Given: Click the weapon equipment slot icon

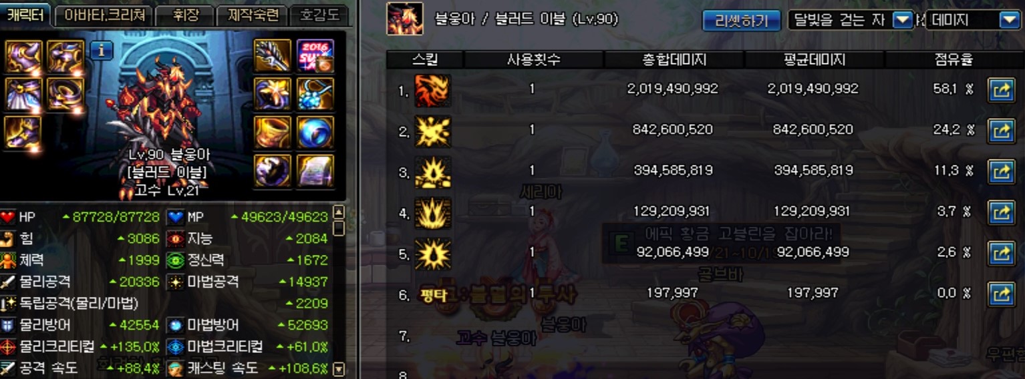Looking at the screenshot, I should point(273,56).
